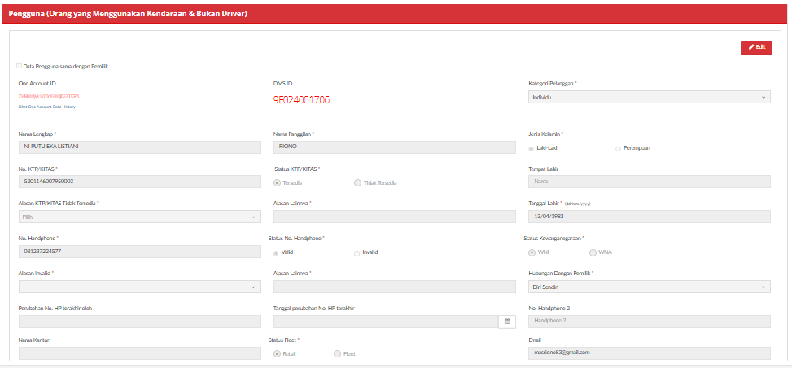Select Invalid for Status No. Handphone
This screenshot has width=792, height=368.
point(357,253)
